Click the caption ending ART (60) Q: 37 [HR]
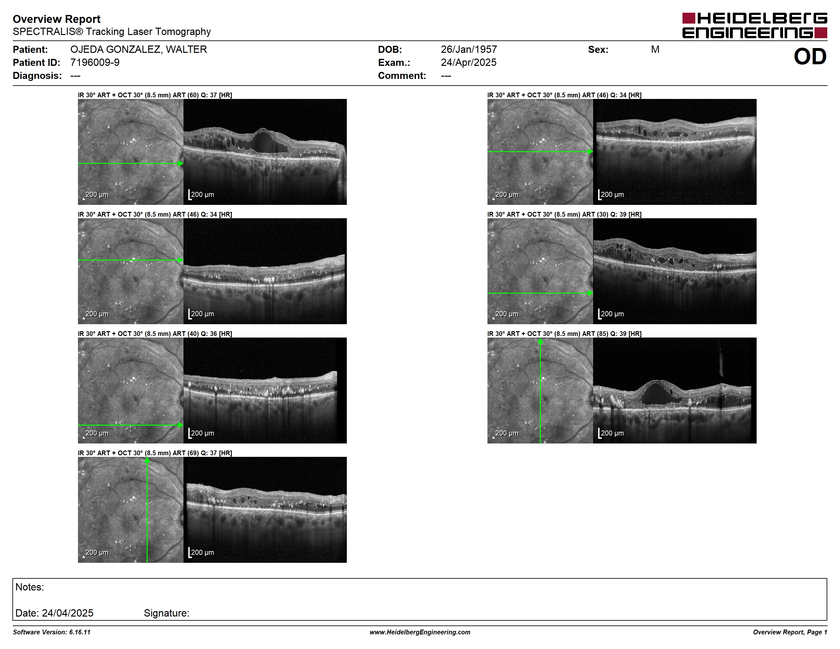 pyautogui.click(x=155, y=95)
